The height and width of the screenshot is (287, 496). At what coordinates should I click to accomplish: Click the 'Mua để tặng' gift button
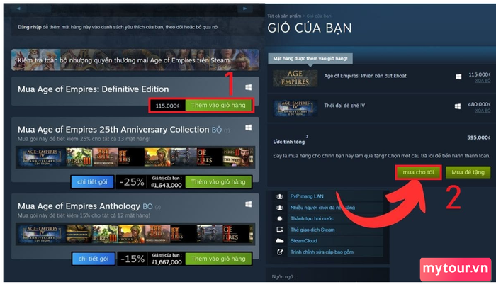pos(468,172)
